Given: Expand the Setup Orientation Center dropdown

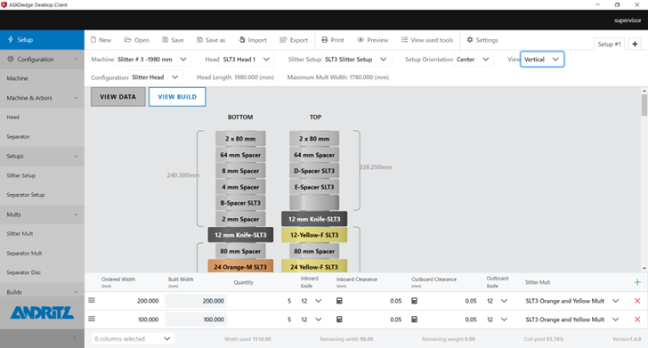Looking at the screenshot, I should 473,59.
